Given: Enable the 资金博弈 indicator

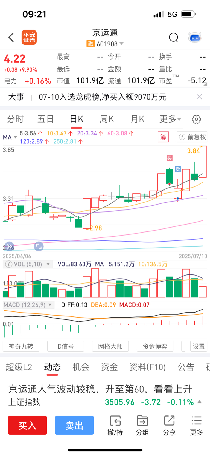Looking at the screenshot, I should point(155,346).
